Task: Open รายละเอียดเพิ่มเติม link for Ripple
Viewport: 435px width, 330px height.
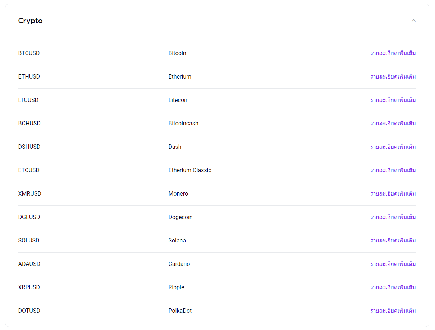Action: pos(393,287)
